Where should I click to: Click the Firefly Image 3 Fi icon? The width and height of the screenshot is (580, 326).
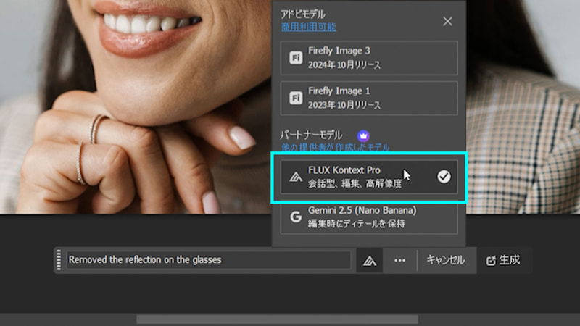click(296, 58)
